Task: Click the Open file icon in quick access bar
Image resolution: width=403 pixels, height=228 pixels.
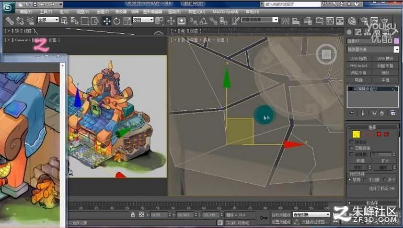Action: pyautogui.click(x=28, y=4)
